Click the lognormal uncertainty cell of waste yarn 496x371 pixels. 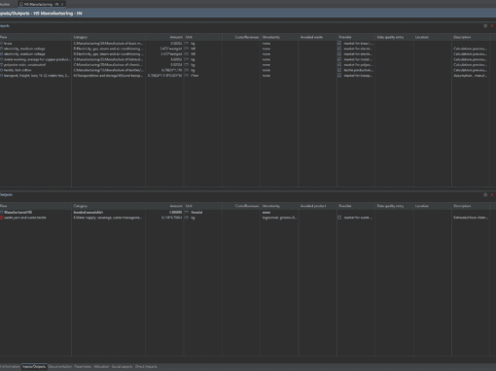coord(279,218)
